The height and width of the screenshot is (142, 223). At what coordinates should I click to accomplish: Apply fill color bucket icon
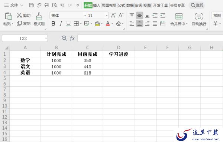coord(97,23)
